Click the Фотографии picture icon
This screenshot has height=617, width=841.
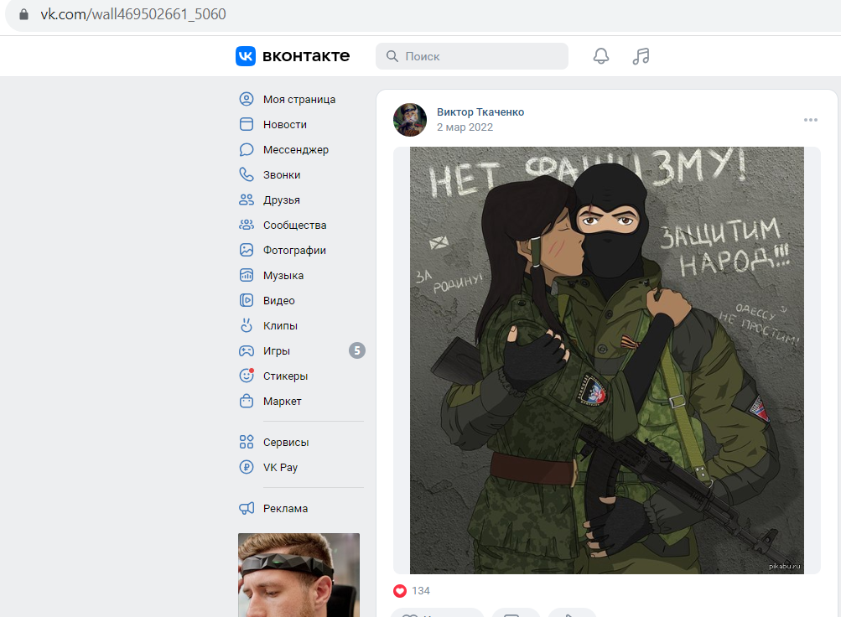tap(247, 250)
